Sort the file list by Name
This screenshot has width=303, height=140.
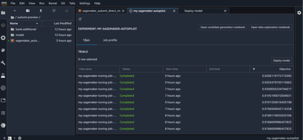[24, 23]
